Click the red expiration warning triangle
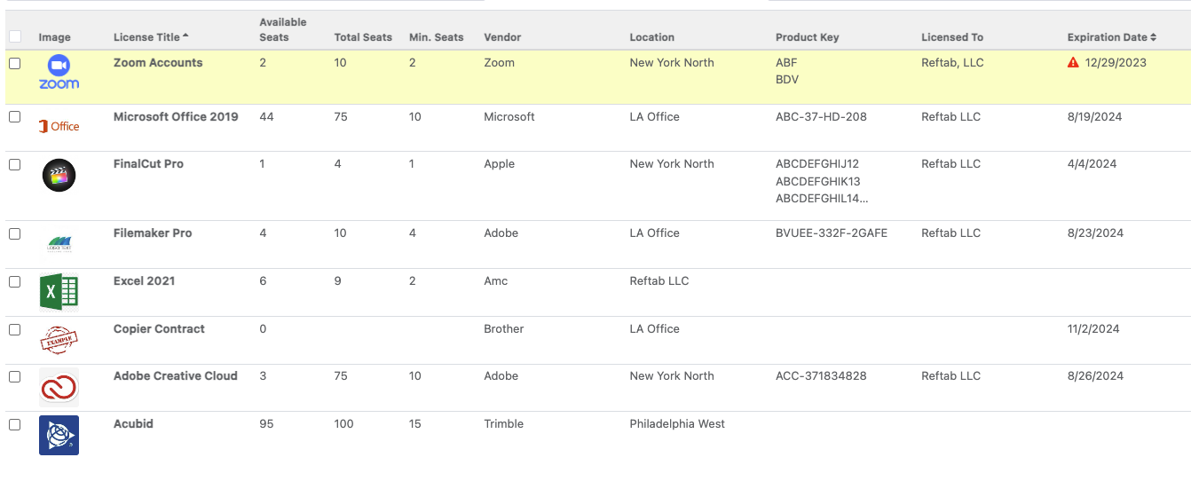The width and height of the screenshot is (1191, 481). pos(1073,63)
